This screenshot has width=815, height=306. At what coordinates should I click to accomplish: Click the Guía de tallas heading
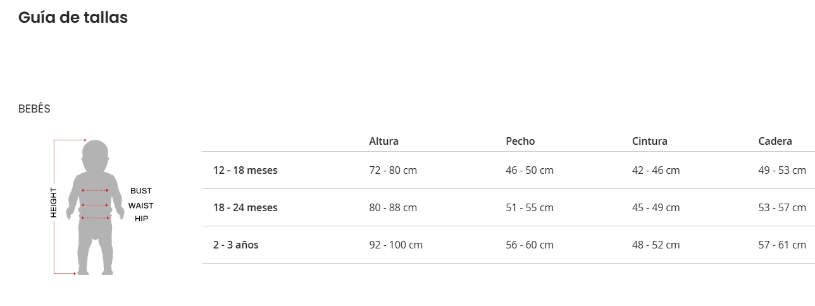(73, 18)
